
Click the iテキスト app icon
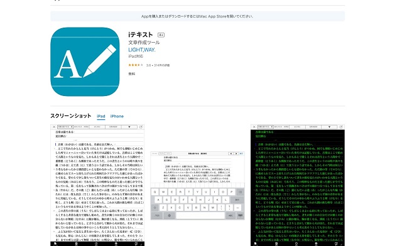click(x=85, y=61)
